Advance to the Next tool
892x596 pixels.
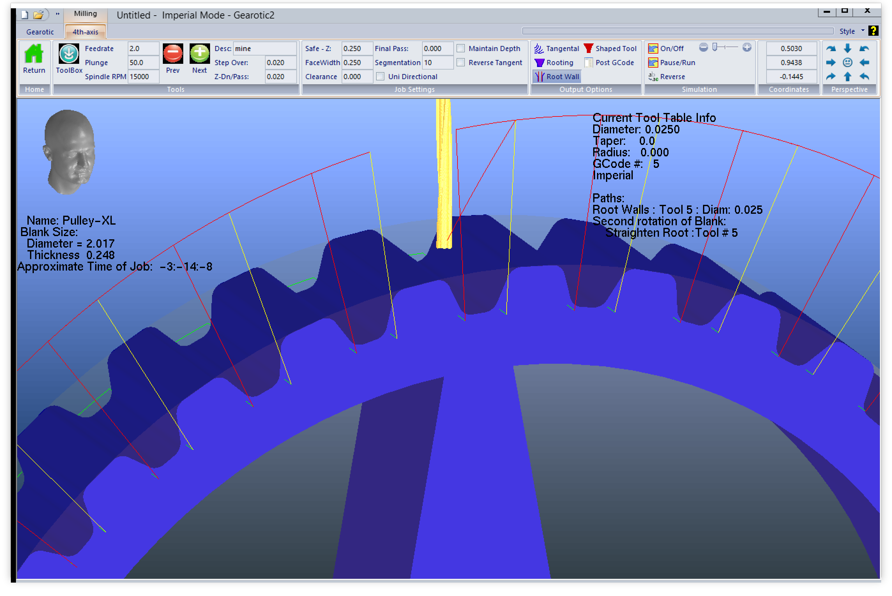pyautogui.click(x=199, y=54)
